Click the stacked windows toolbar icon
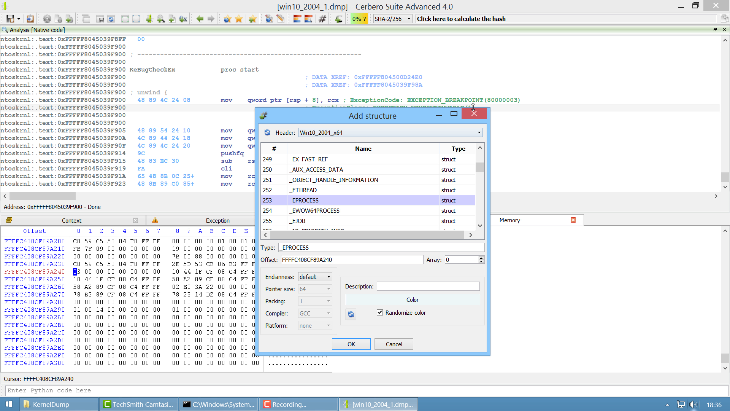730x411 pixels. [86, 19]
